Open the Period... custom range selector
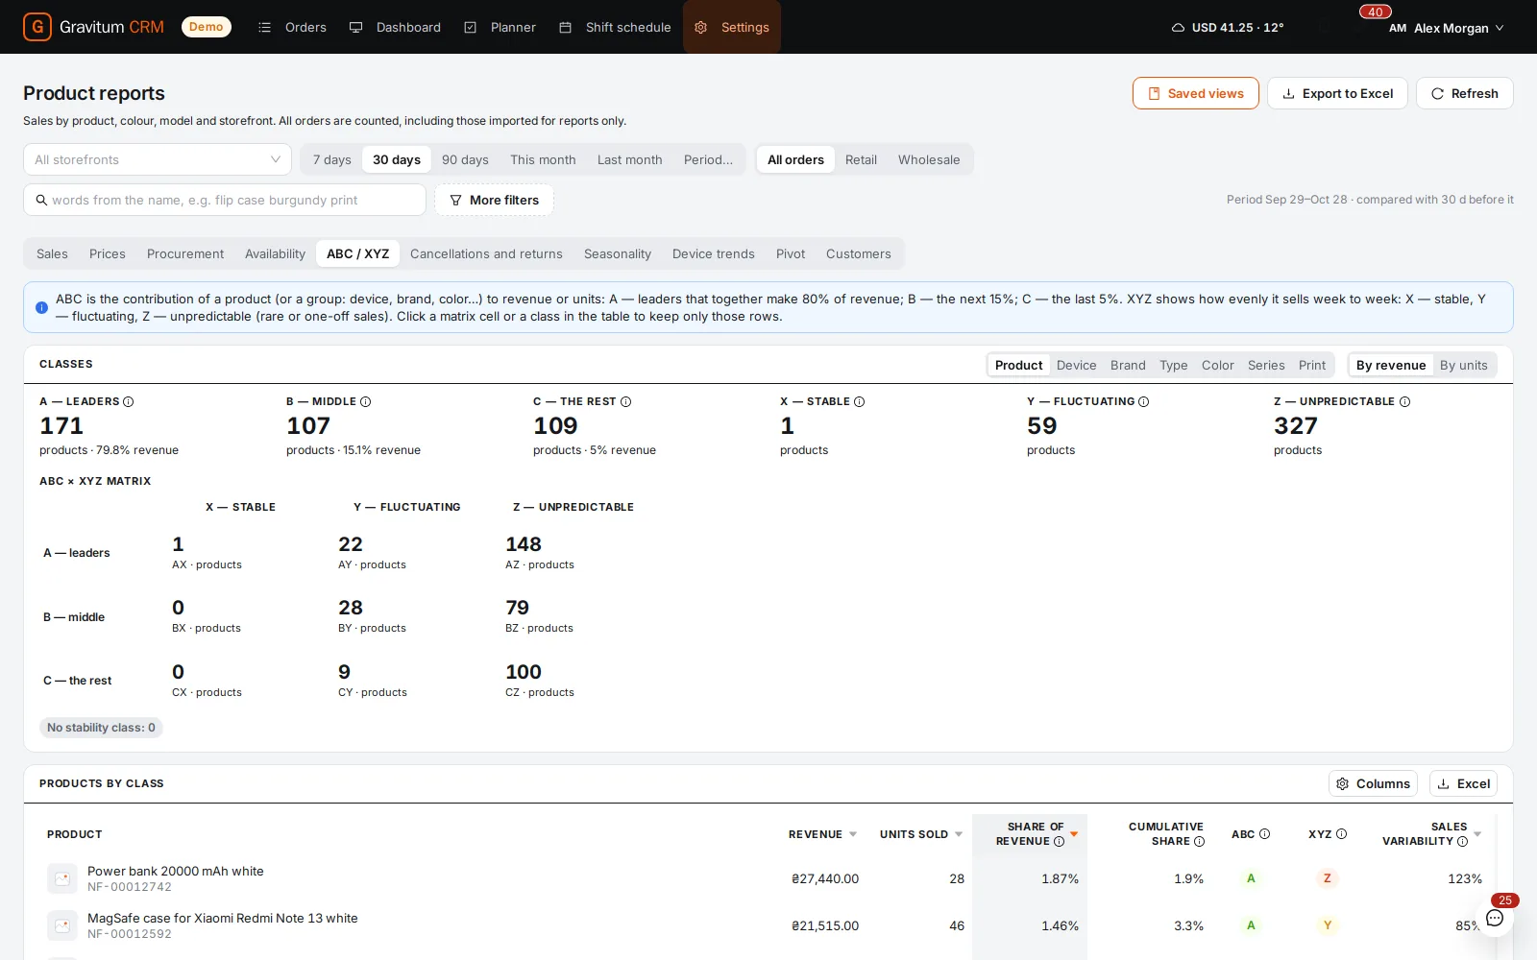 point(708,159)
